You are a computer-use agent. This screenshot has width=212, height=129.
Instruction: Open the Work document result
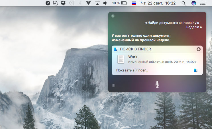157,59
